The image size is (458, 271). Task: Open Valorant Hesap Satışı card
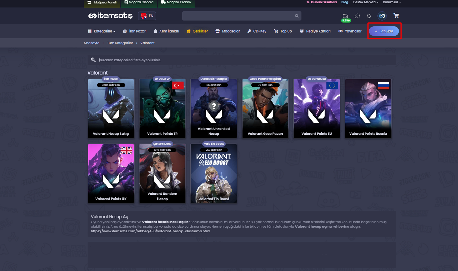111,108
